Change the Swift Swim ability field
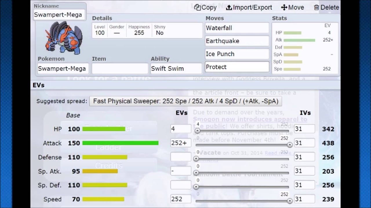 click(176, 68)
